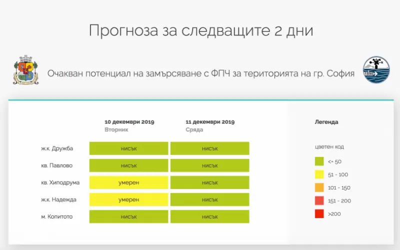This screenshot has width=400, height=250.
Task: Click the 11 декември 2019 column header
Action: [x=210, y=122]
